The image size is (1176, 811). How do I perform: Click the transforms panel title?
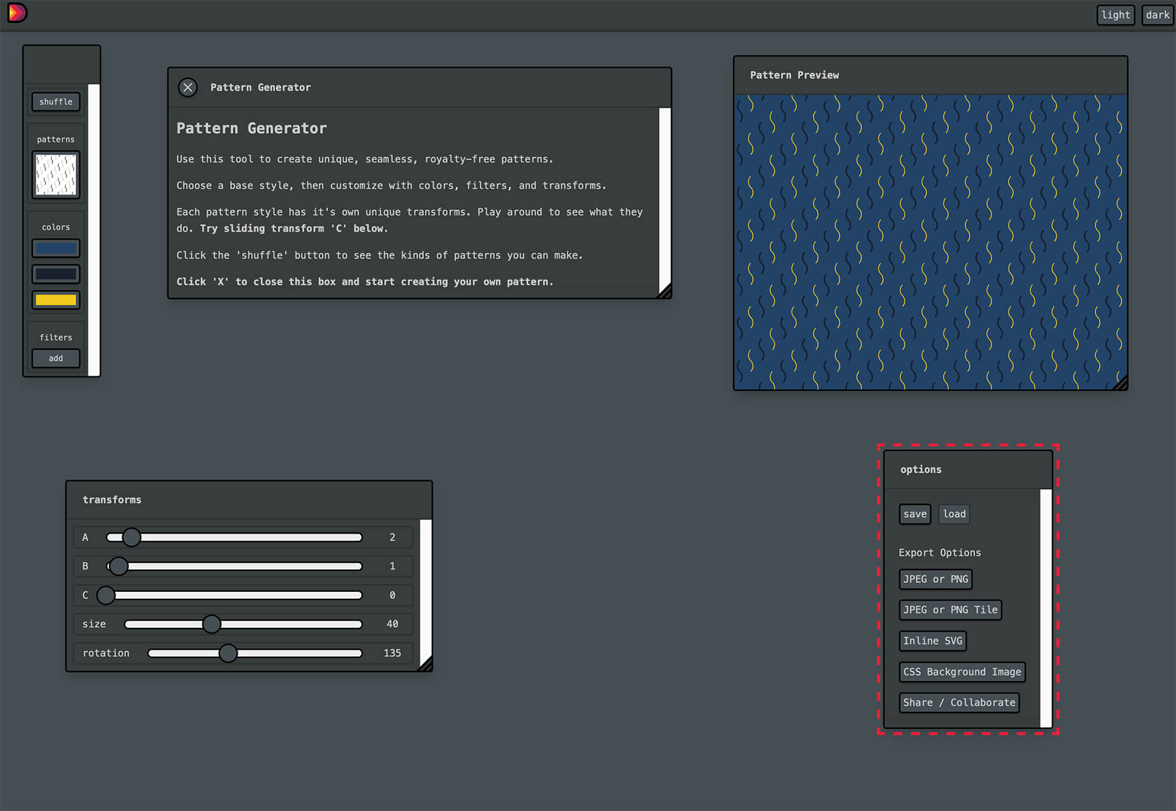[112, 500]
